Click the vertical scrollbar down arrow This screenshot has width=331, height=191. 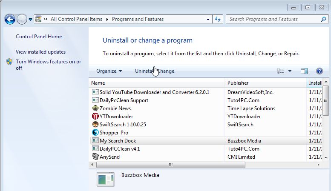[326, 158]
